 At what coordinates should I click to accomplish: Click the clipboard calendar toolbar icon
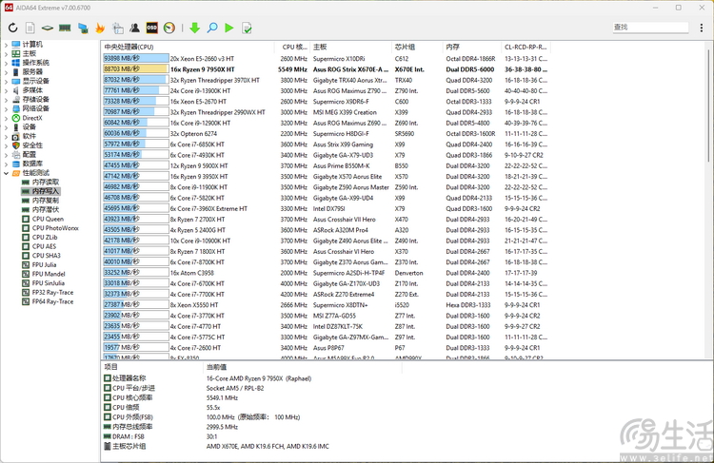[x=117, y=29]
